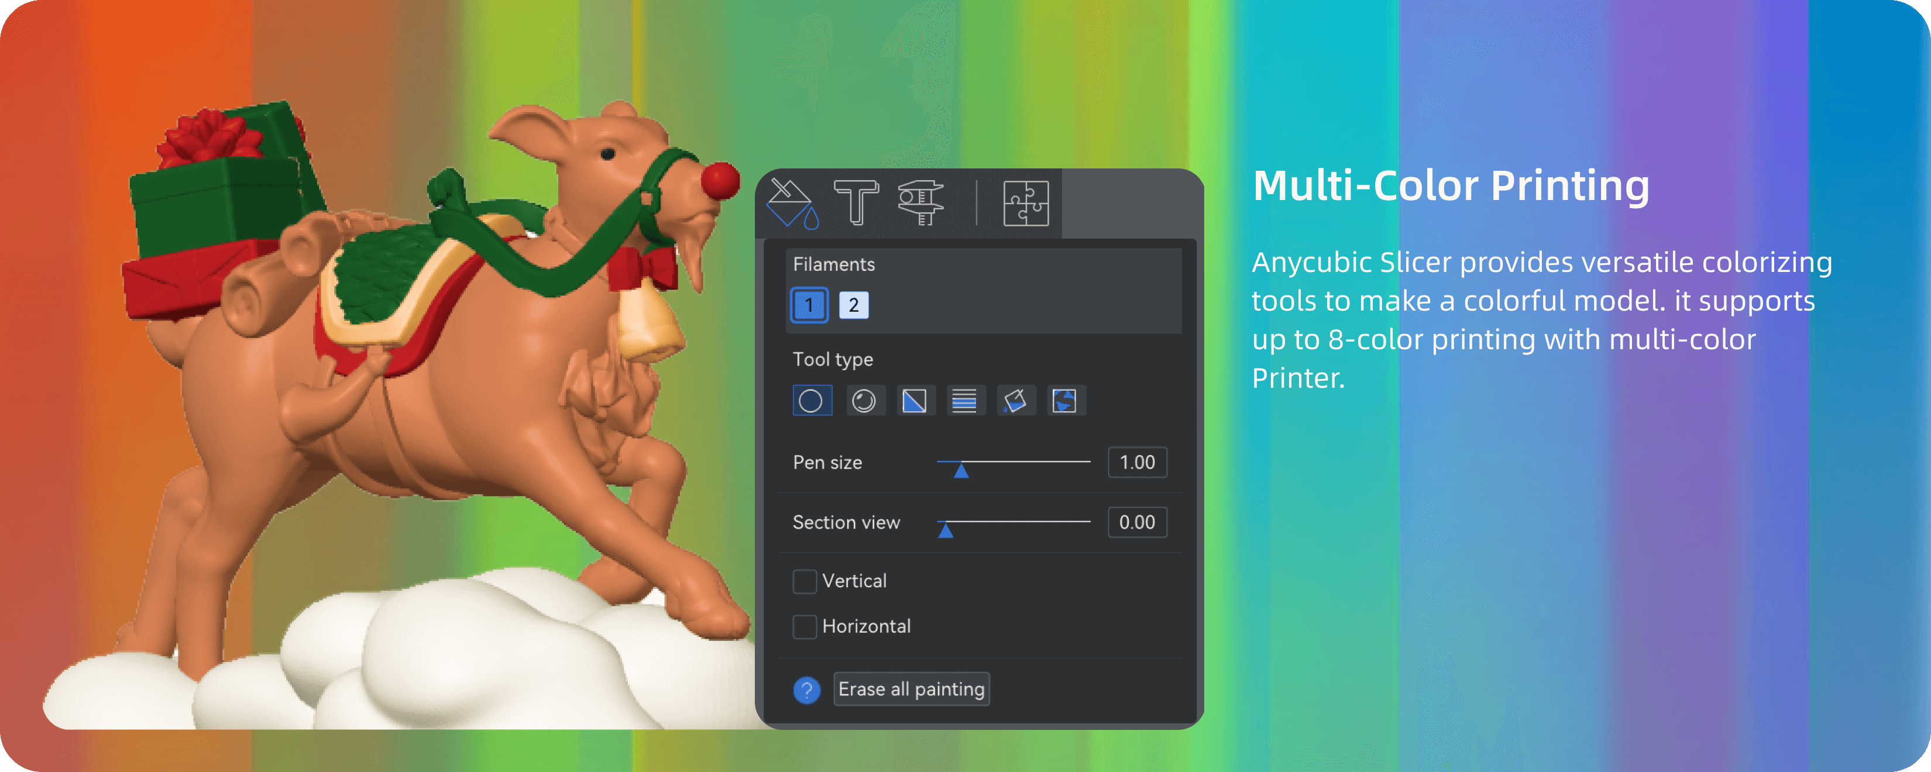Click the Pen size slider handle

(x=961, y=471)
